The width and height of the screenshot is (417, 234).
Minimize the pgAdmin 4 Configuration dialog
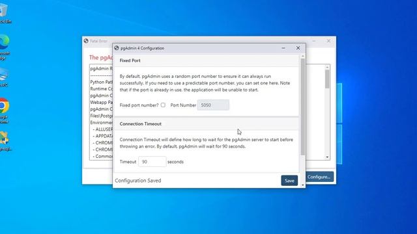(x=283, y=48)
